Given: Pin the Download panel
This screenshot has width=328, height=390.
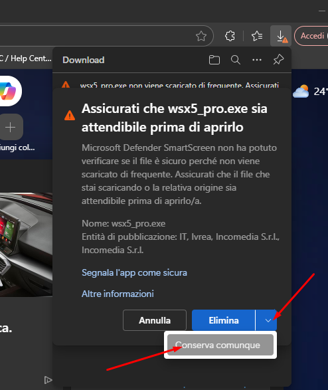Looking at the screenshot, I should click(278, 60).
